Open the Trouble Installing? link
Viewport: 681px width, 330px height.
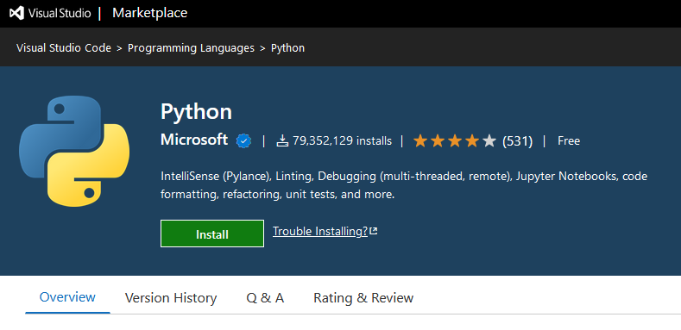pos(320,232)
